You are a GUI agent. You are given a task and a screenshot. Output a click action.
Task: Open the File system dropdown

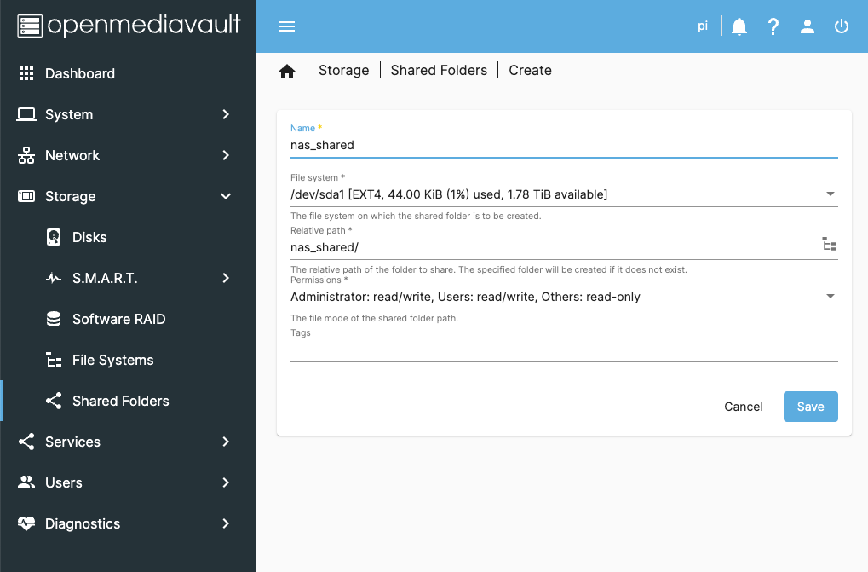[x=564, y=194]
